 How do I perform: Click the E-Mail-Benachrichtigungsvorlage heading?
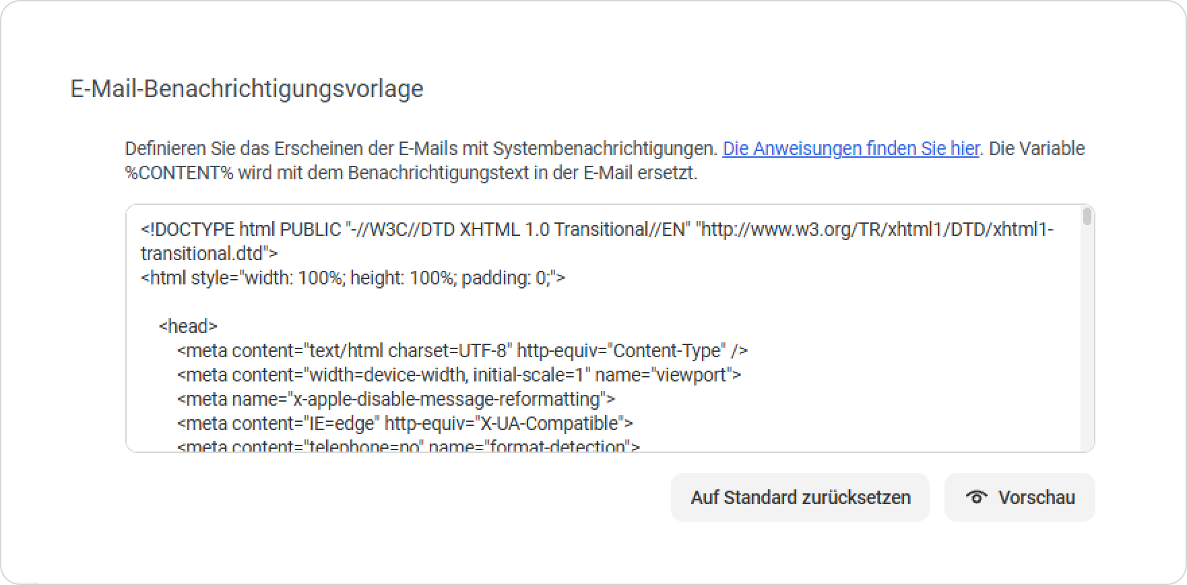click(x=247, y=89)
